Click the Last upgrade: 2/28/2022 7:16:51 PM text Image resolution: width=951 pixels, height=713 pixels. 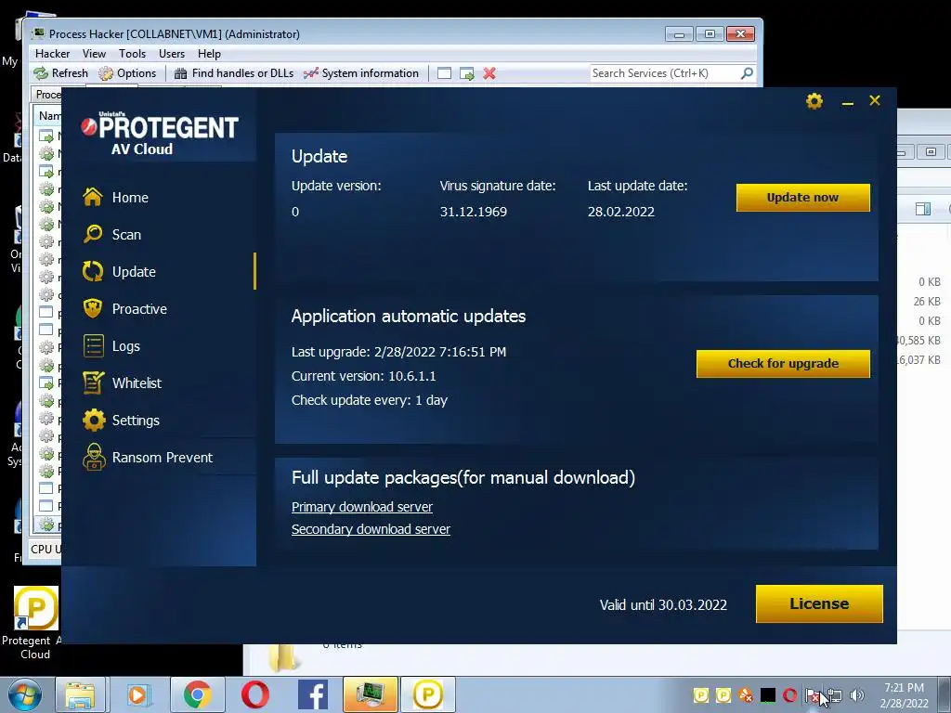(x=398, y=352)
